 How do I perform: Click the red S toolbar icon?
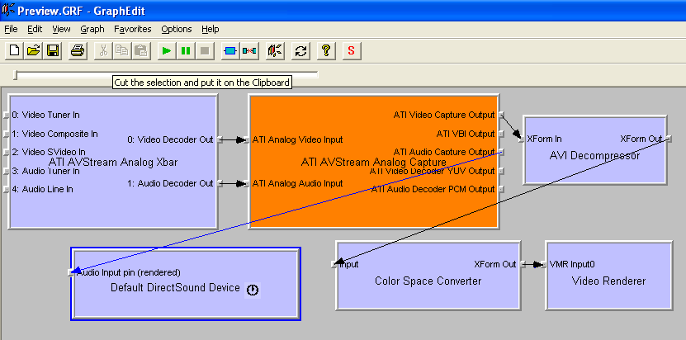(352, 51)
